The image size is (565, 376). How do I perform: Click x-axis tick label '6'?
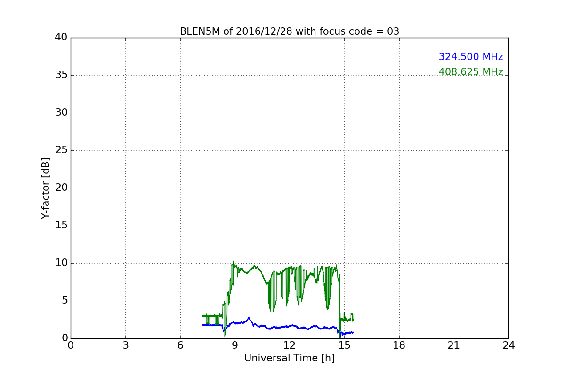[x=180, y=345]
